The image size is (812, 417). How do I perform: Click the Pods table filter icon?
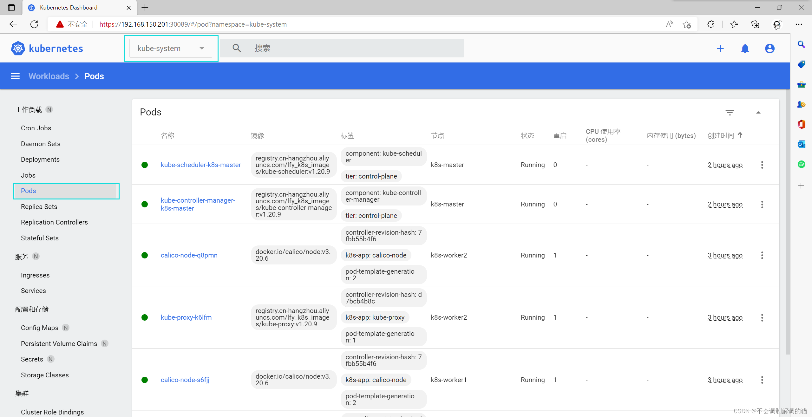click(x=730, y=112)
